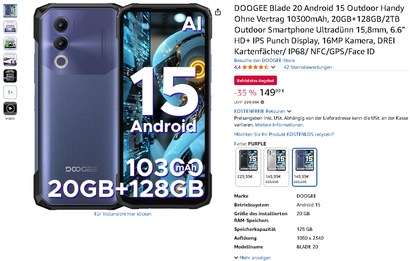
Task: Open the 42 Sternebewertungen reviews link
Action: pos(307,67)
